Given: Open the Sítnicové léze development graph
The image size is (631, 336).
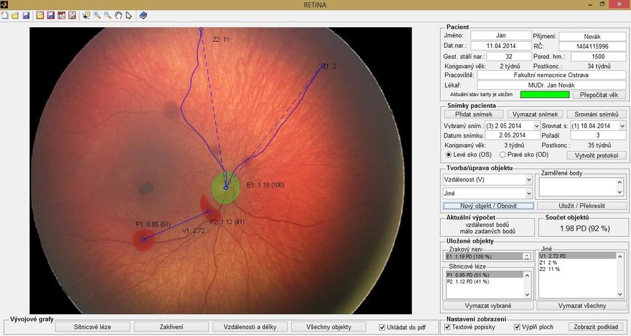Looking at the screenshot, I should point(93,327).
